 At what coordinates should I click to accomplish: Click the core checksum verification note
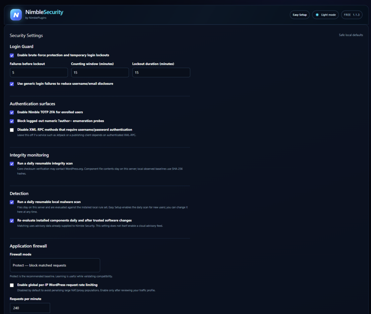coord(100,171)
